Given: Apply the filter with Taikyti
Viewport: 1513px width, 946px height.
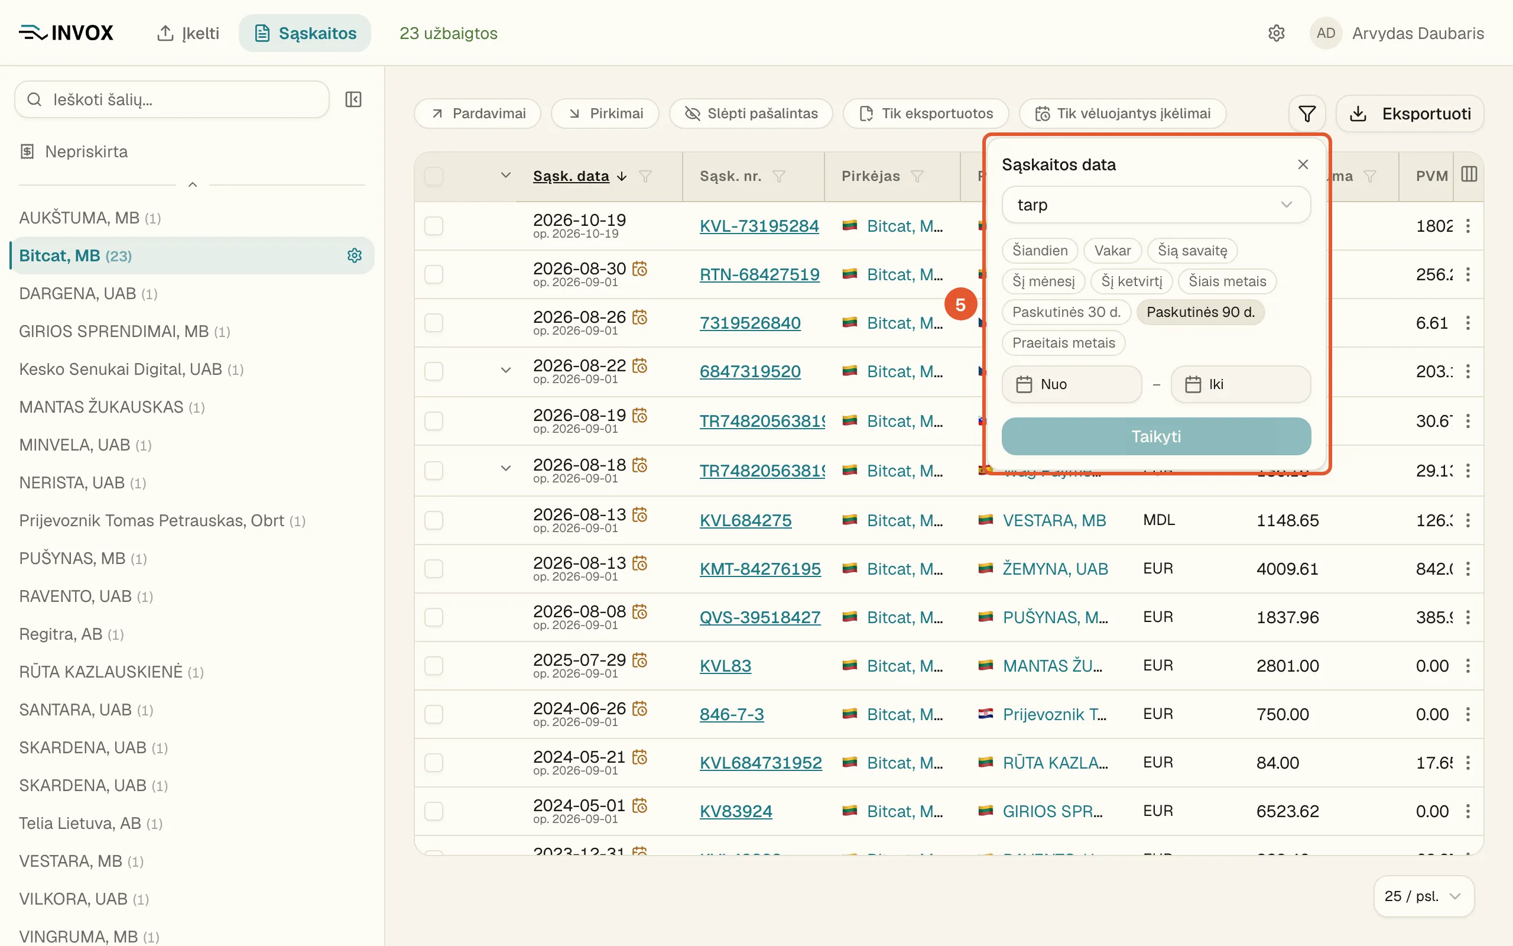Looking at the screenshot, I should click(x=1156, y=436).
